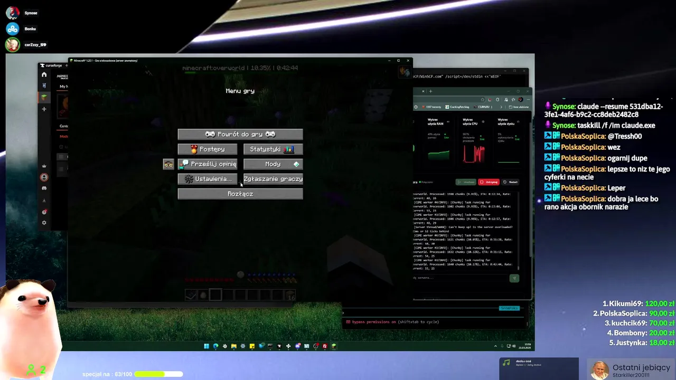
Task: Select the RAM usage chart card
Action: click(438, 140)
